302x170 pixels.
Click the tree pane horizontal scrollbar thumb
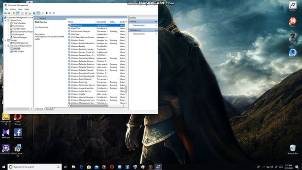point(17,109)
